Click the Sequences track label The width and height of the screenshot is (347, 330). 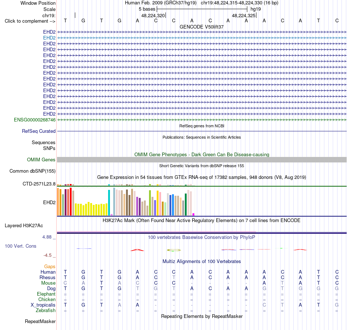(43, 143)
